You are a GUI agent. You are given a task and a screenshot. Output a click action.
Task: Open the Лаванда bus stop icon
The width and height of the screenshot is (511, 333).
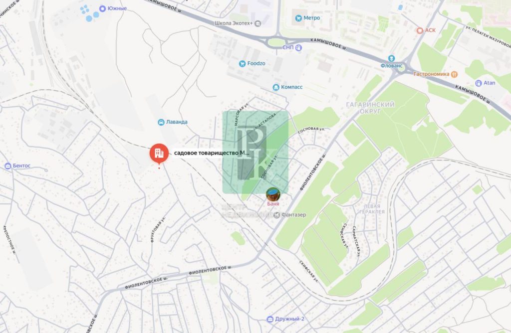click(161, 122)
